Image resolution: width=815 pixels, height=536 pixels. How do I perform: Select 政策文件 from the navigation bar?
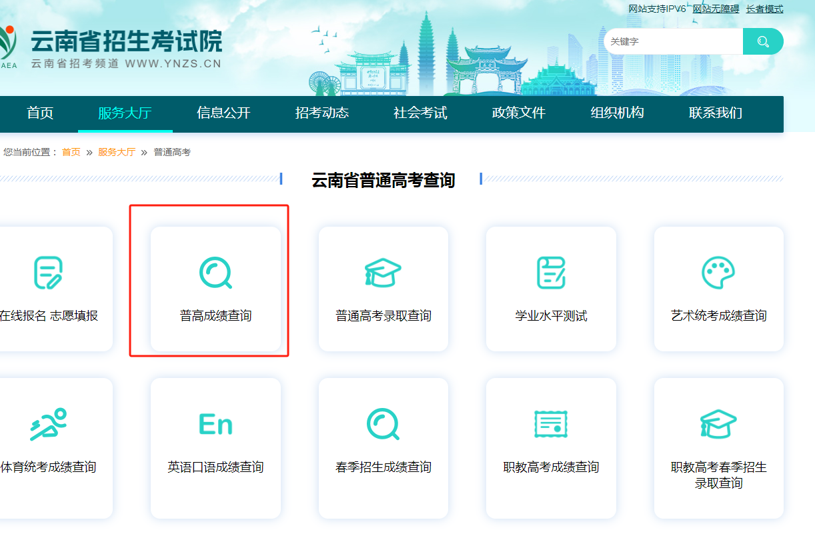tap(519, 113)
